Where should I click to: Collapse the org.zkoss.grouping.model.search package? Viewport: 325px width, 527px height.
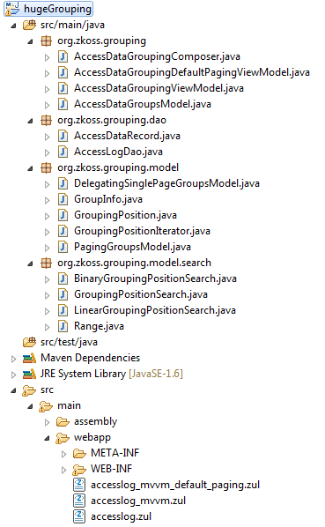(31, 263)
